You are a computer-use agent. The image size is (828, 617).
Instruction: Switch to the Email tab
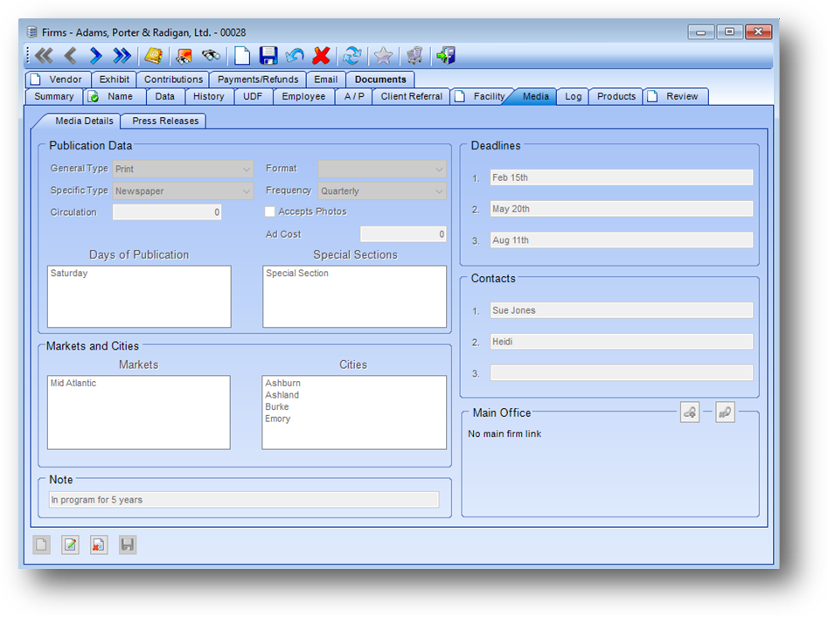(x=326, y=80)
